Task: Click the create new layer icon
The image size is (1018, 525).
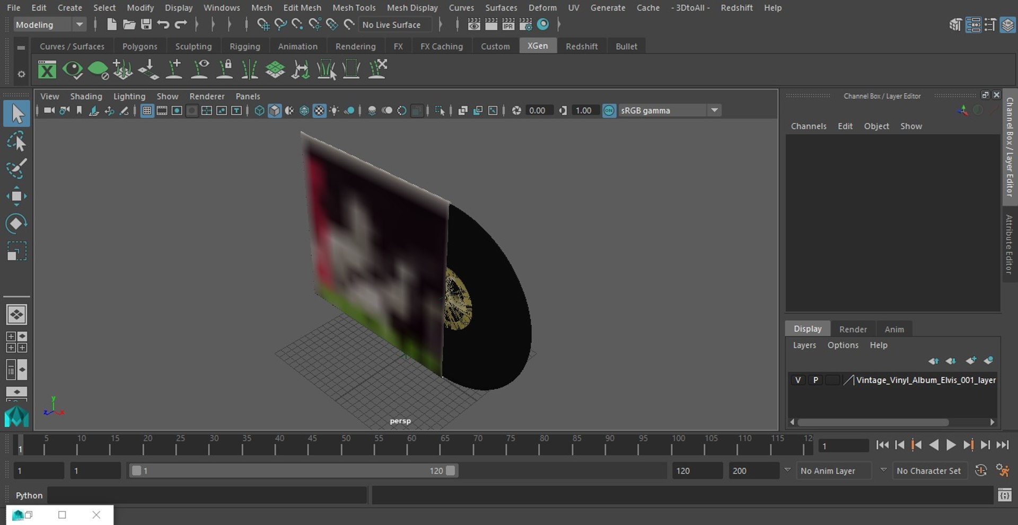Action: tap(971, 361)
